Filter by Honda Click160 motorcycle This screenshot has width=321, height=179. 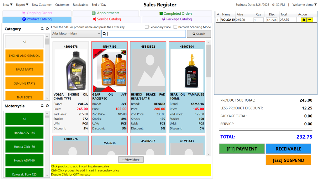point(24,147)
